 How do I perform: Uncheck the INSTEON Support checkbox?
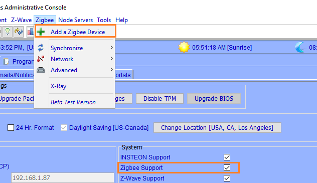point(227,157)
